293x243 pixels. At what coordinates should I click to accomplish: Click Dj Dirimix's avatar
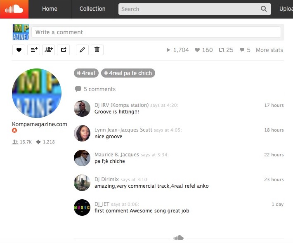(82, 183)
